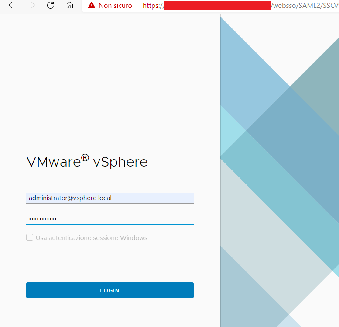Viewport: 339px width, 327px height.
Task: Click the 'VMware vSphere' heading text
Action: [87, 161]
